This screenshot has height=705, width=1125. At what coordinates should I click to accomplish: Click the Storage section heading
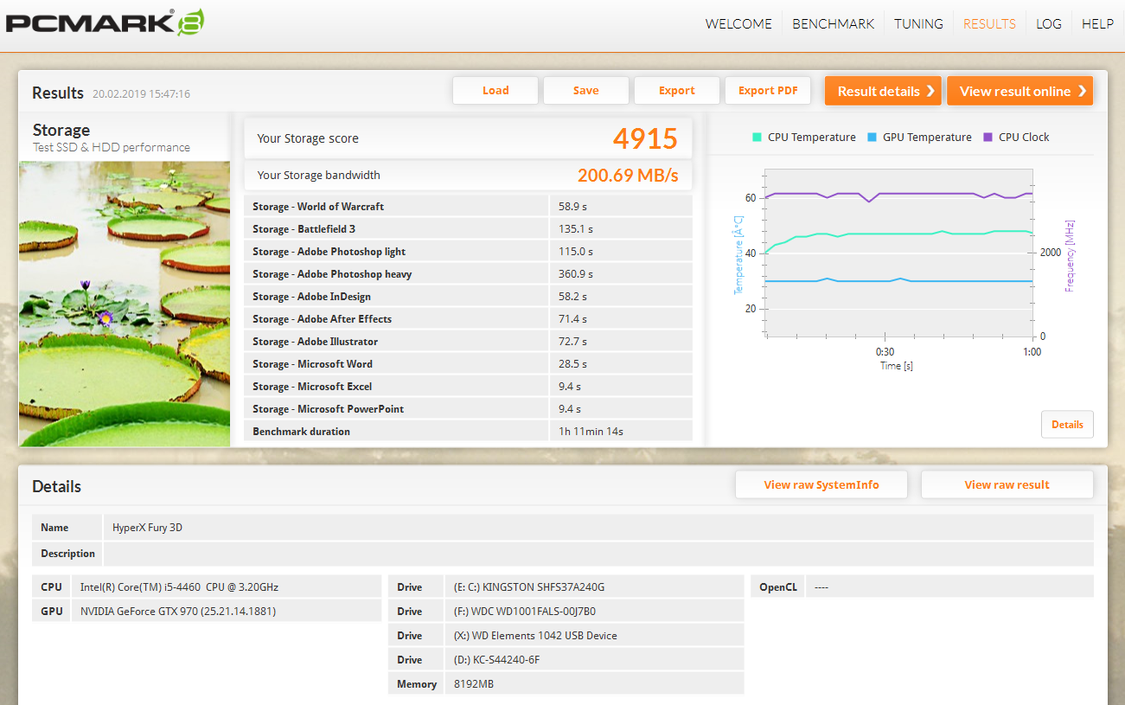[61, 131]
